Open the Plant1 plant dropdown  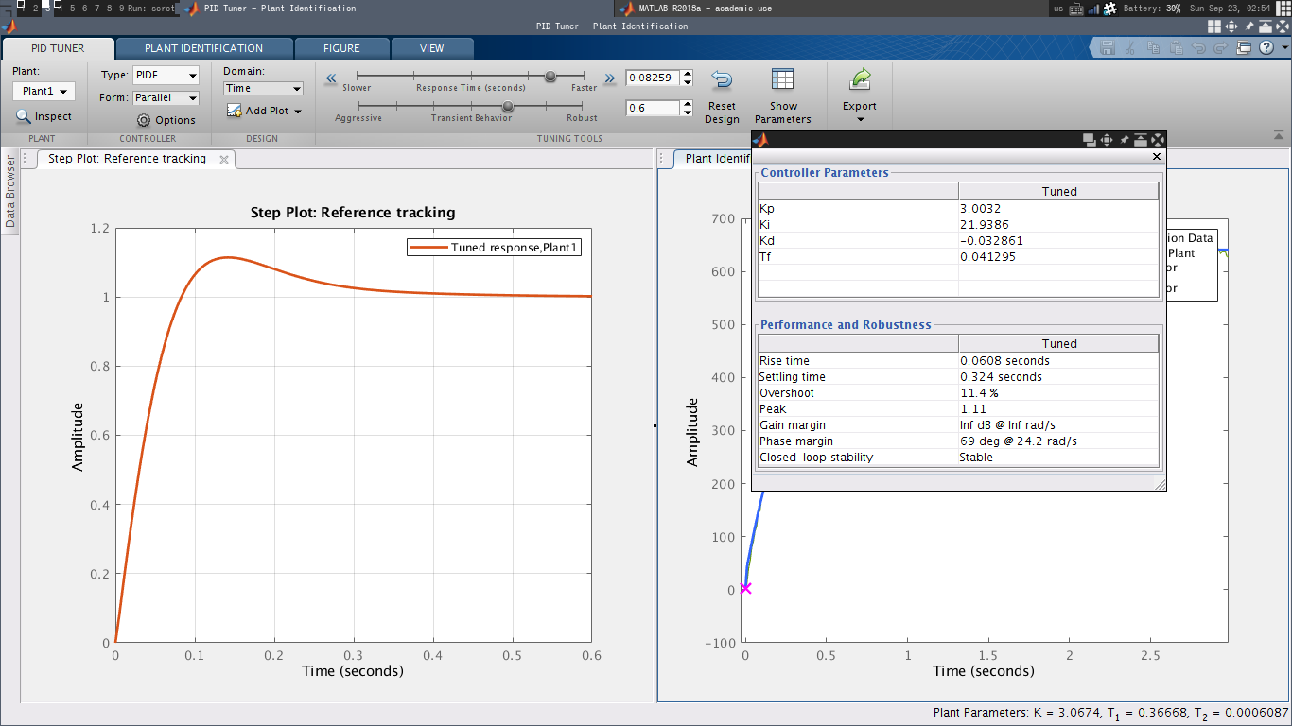click(x=44, y=91)
